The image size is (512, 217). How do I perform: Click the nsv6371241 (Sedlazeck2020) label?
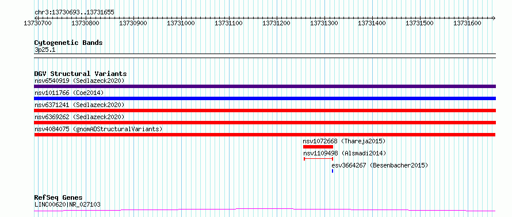[79, 105]
